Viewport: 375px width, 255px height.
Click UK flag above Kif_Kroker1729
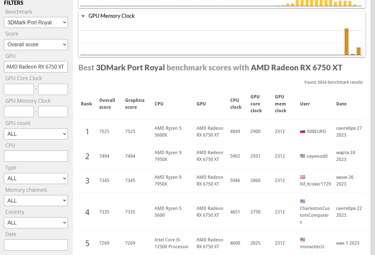point(302,177)
